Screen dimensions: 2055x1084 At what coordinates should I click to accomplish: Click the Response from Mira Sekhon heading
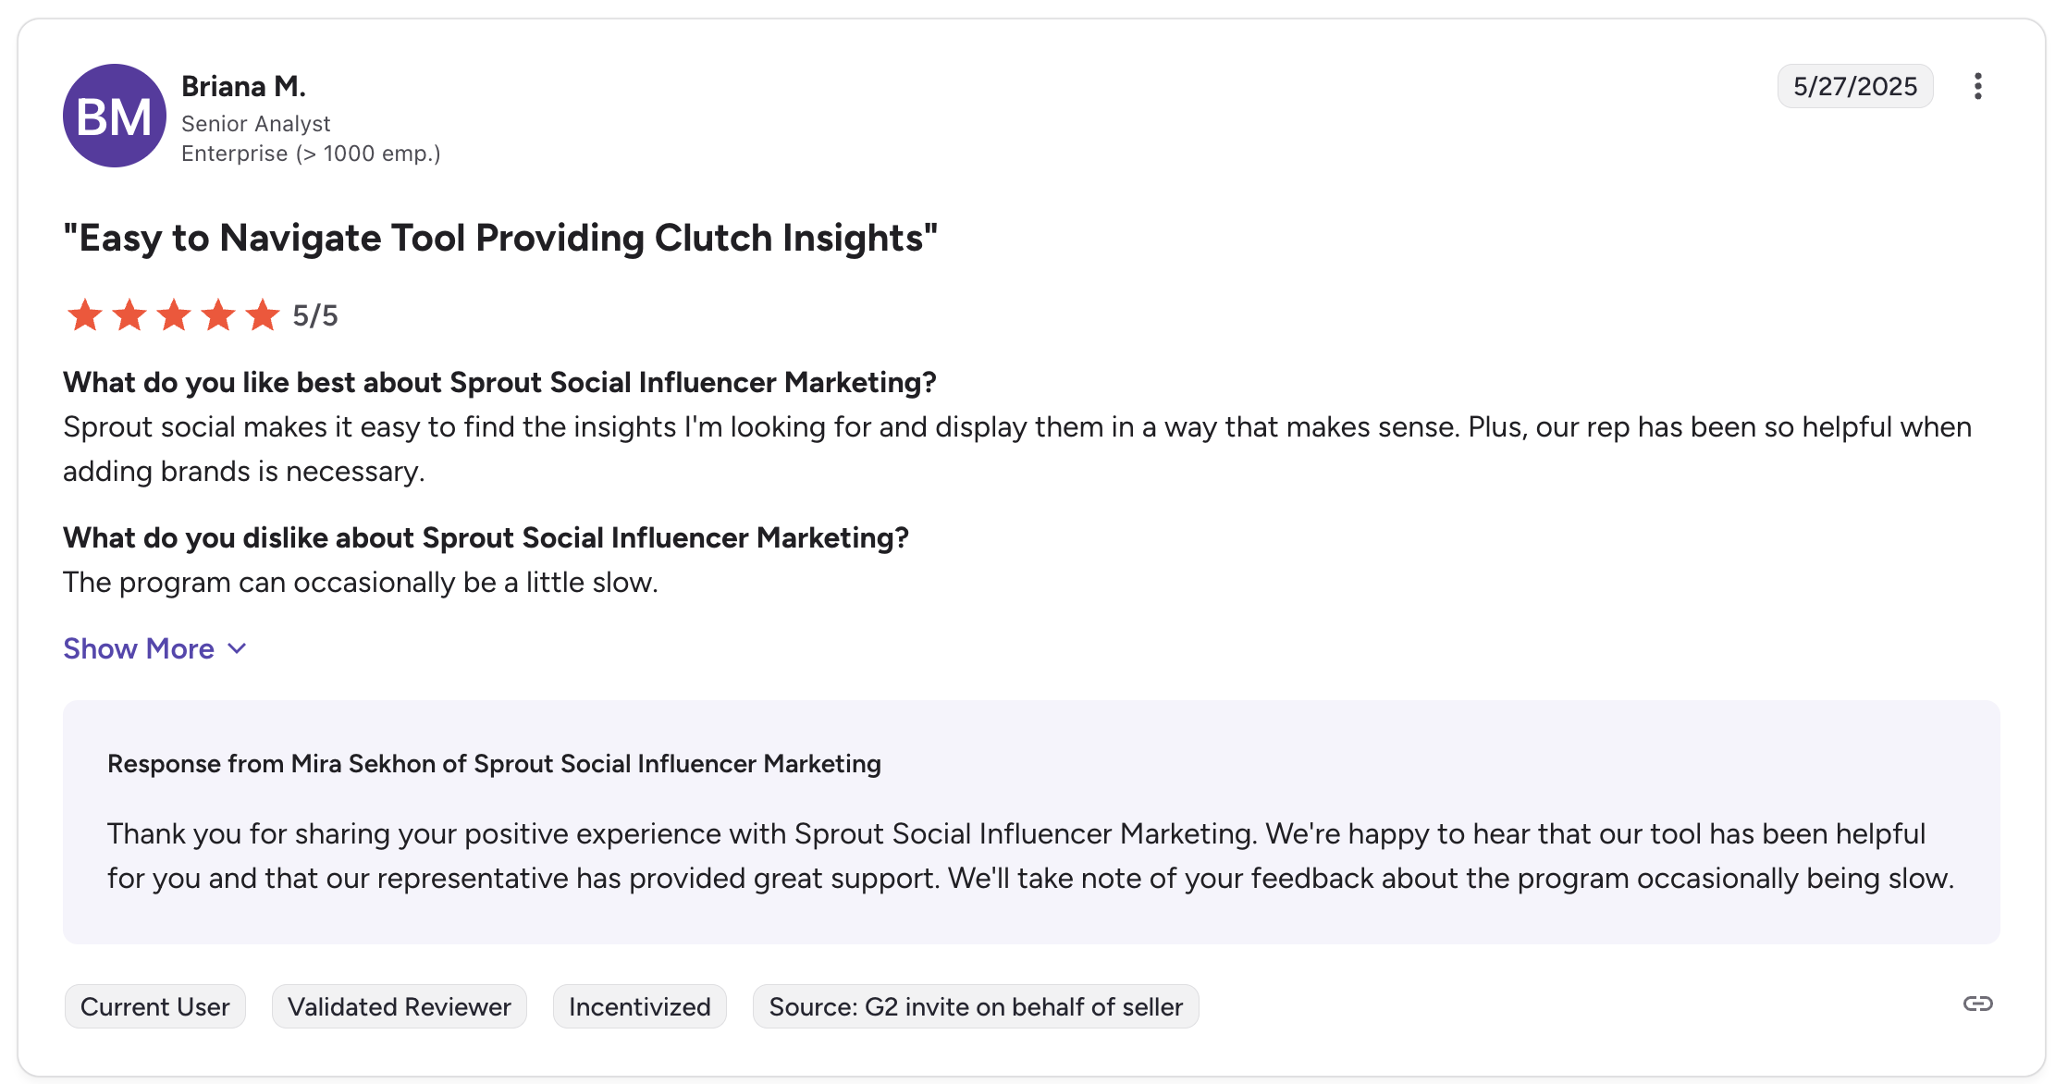[494, 763]
